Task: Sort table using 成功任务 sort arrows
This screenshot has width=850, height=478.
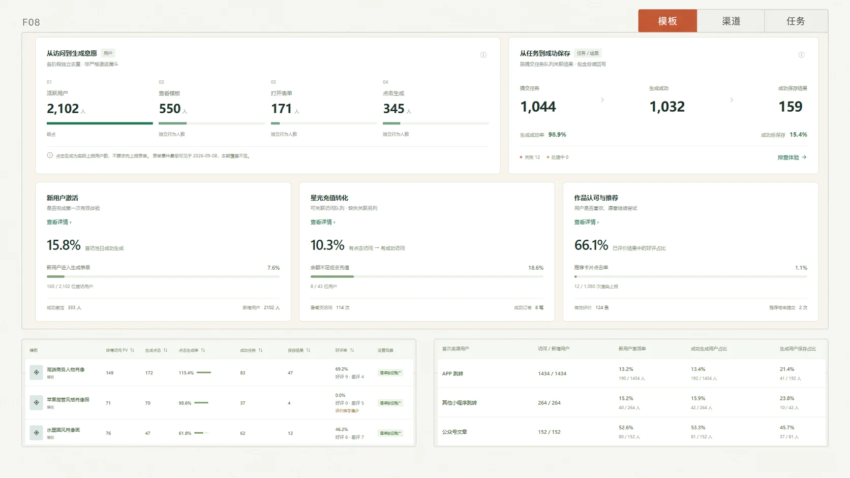Action: tap(260, 350)
